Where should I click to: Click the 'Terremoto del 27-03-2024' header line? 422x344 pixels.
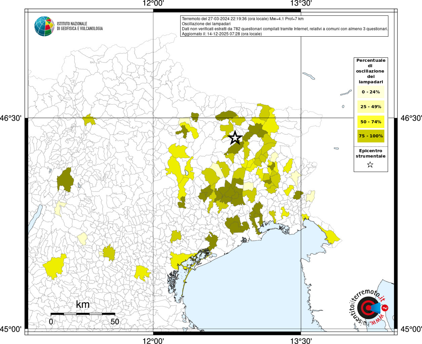click(243, 19)
